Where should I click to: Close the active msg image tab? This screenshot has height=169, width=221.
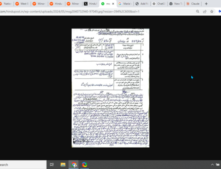(x=113, y=4)
